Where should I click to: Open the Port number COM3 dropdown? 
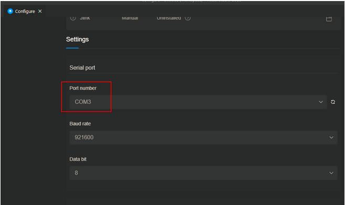[198, 102]
